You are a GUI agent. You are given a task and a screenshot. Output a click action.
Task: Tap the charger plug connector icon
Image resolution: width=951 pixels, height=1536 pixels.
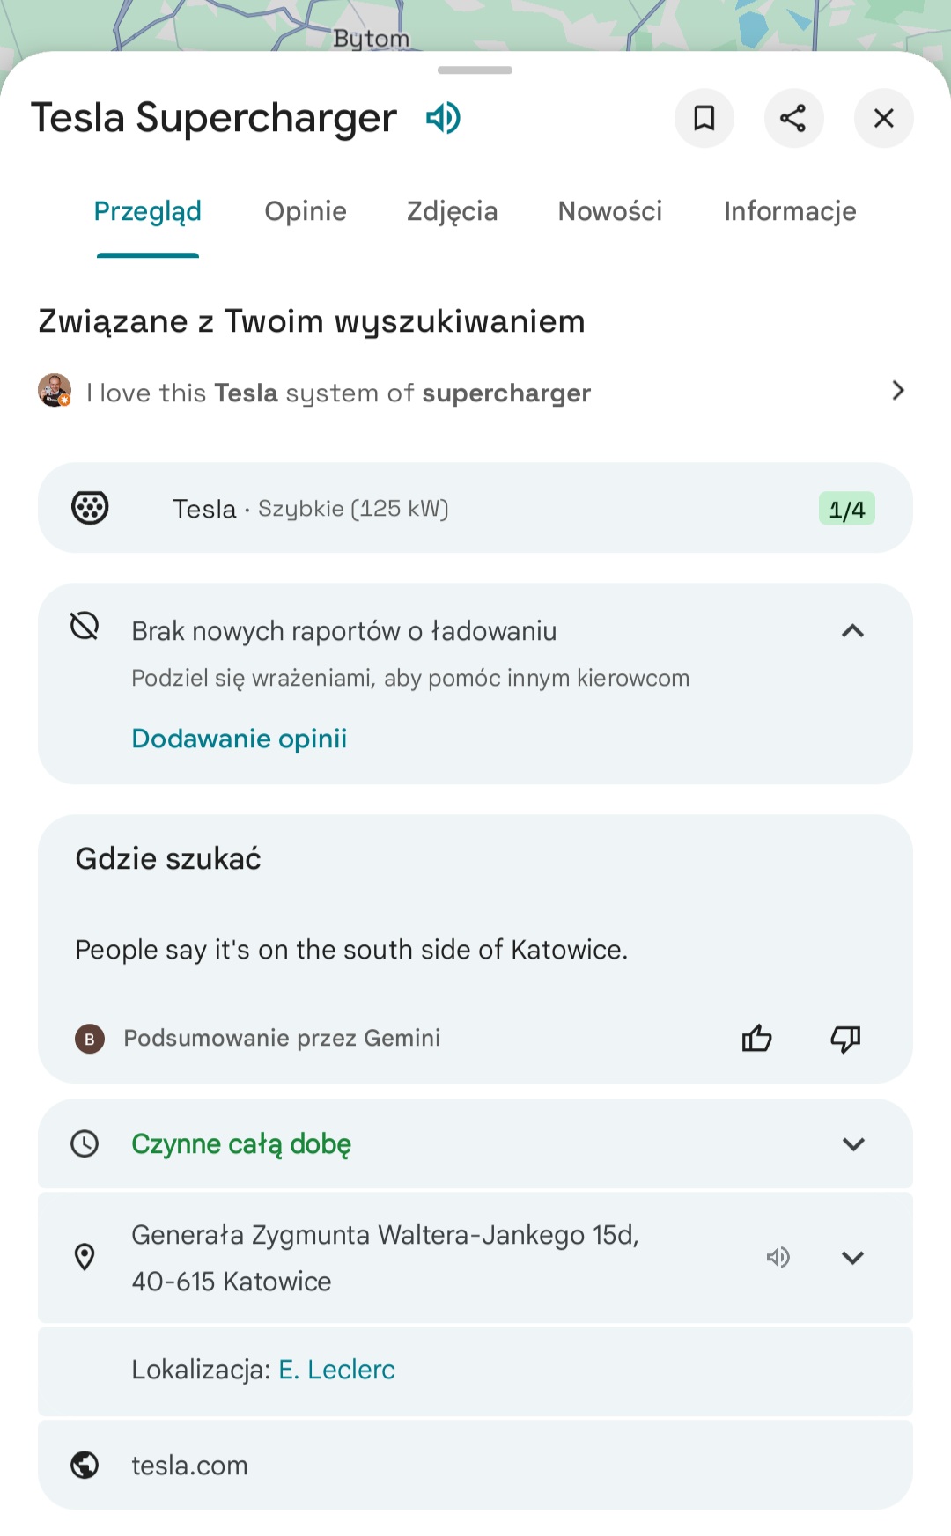point(90,508)
